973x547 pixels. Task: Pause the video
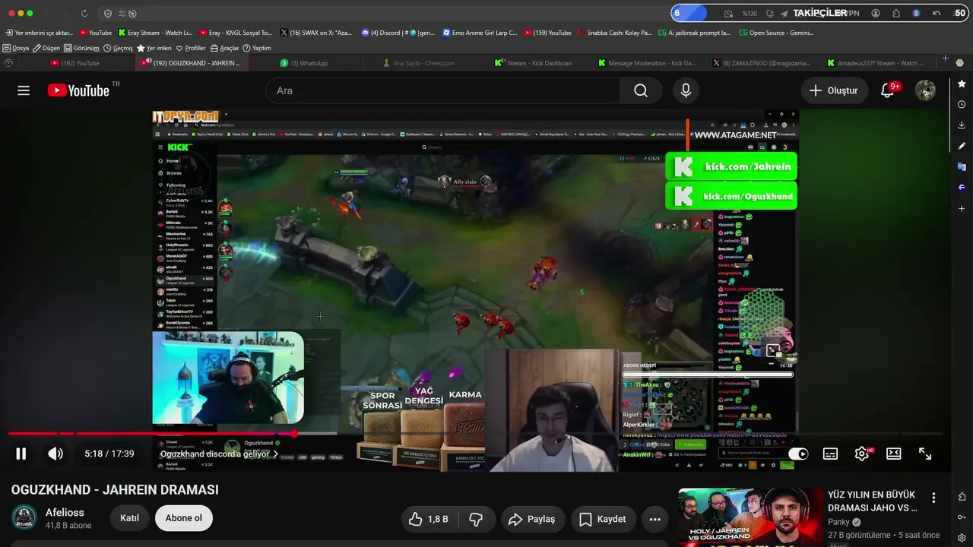[21, 454]
